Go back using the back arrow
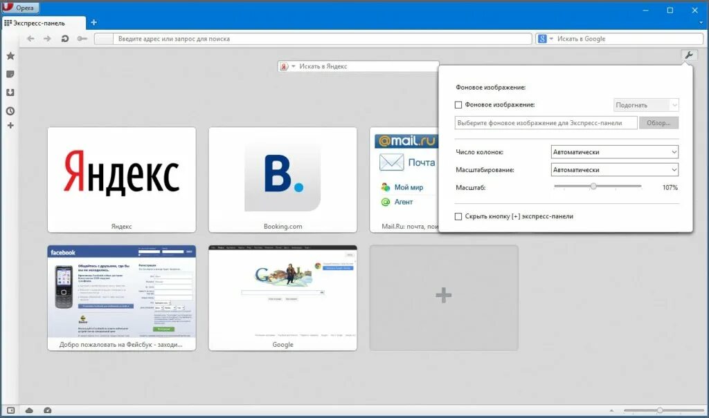The image size is (709, 418). pyautogui.click(x=30, y=39)
